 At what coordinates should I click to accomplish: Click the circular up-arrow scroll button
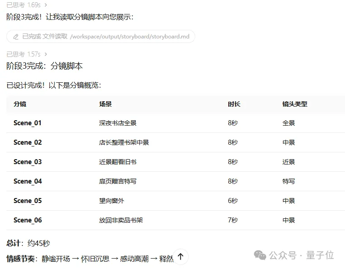(x=180, y=257)
